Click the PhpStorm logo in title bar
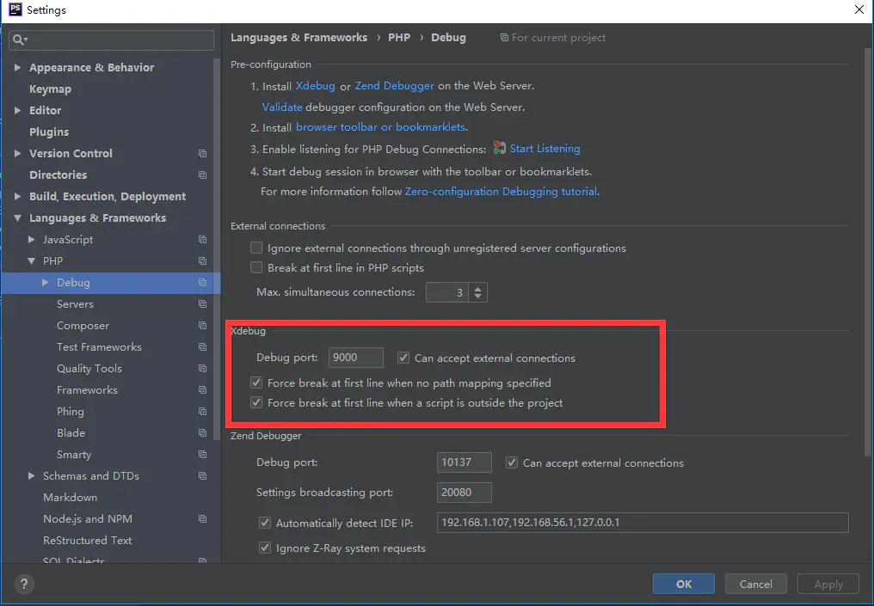This screenshot has height=606, width=874. click(x=15, y=9)
